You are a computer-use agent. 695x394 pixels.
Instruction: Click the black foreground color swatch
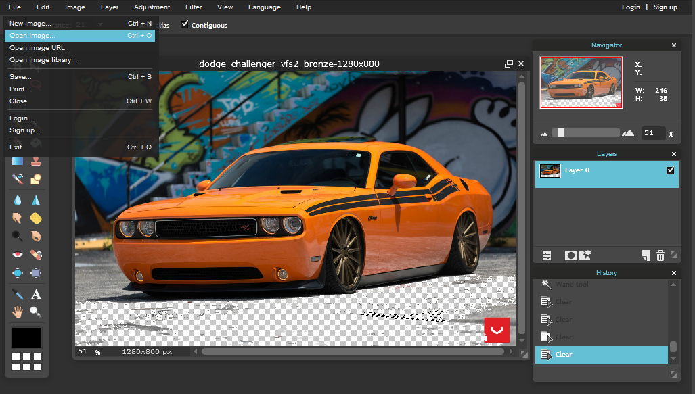pos(26,338)
